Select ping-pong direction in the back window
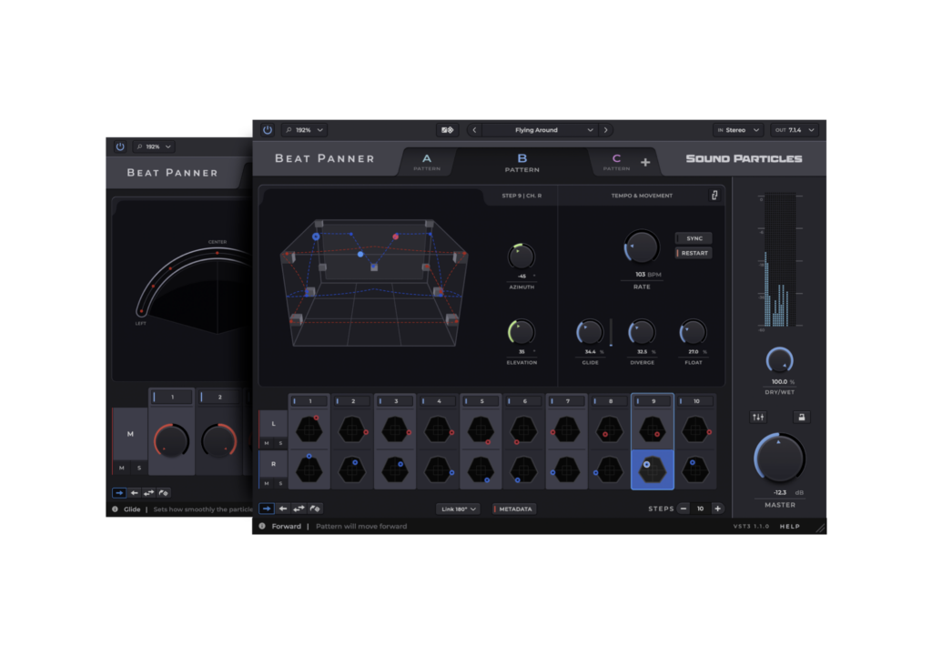This screenshot has height=655, width=932. pos(148,493)
